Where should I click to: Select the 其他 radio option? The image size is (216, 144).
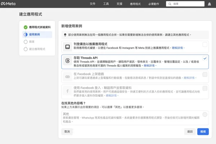[205, 114]
